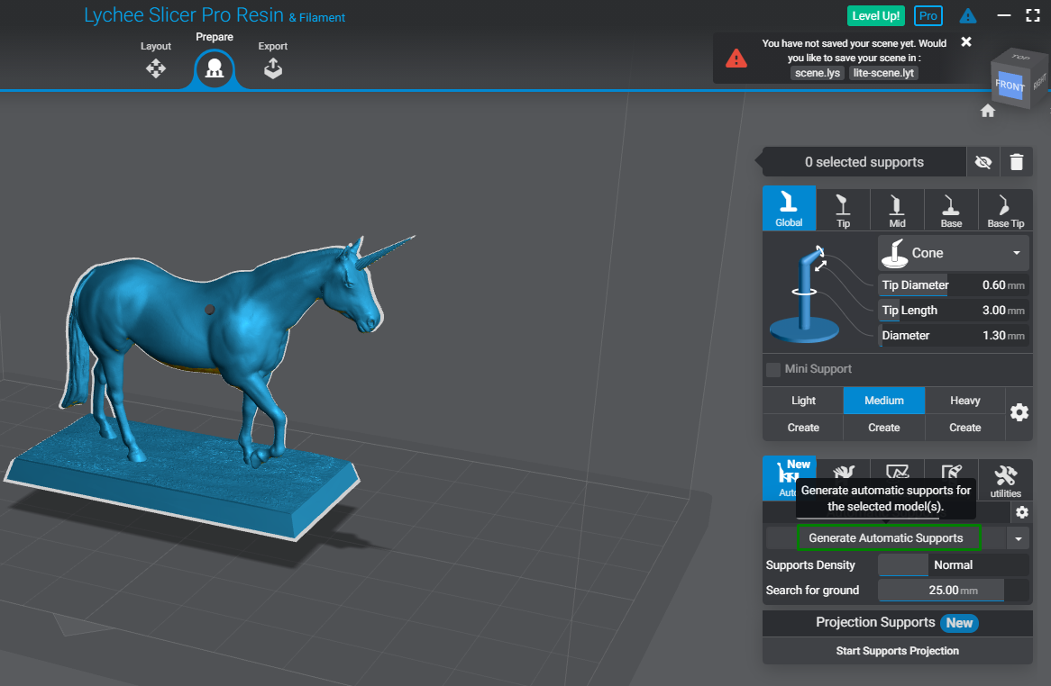Open the supports Utilities tool
The image size is (1051, 686).
[x=1005, y=479]
